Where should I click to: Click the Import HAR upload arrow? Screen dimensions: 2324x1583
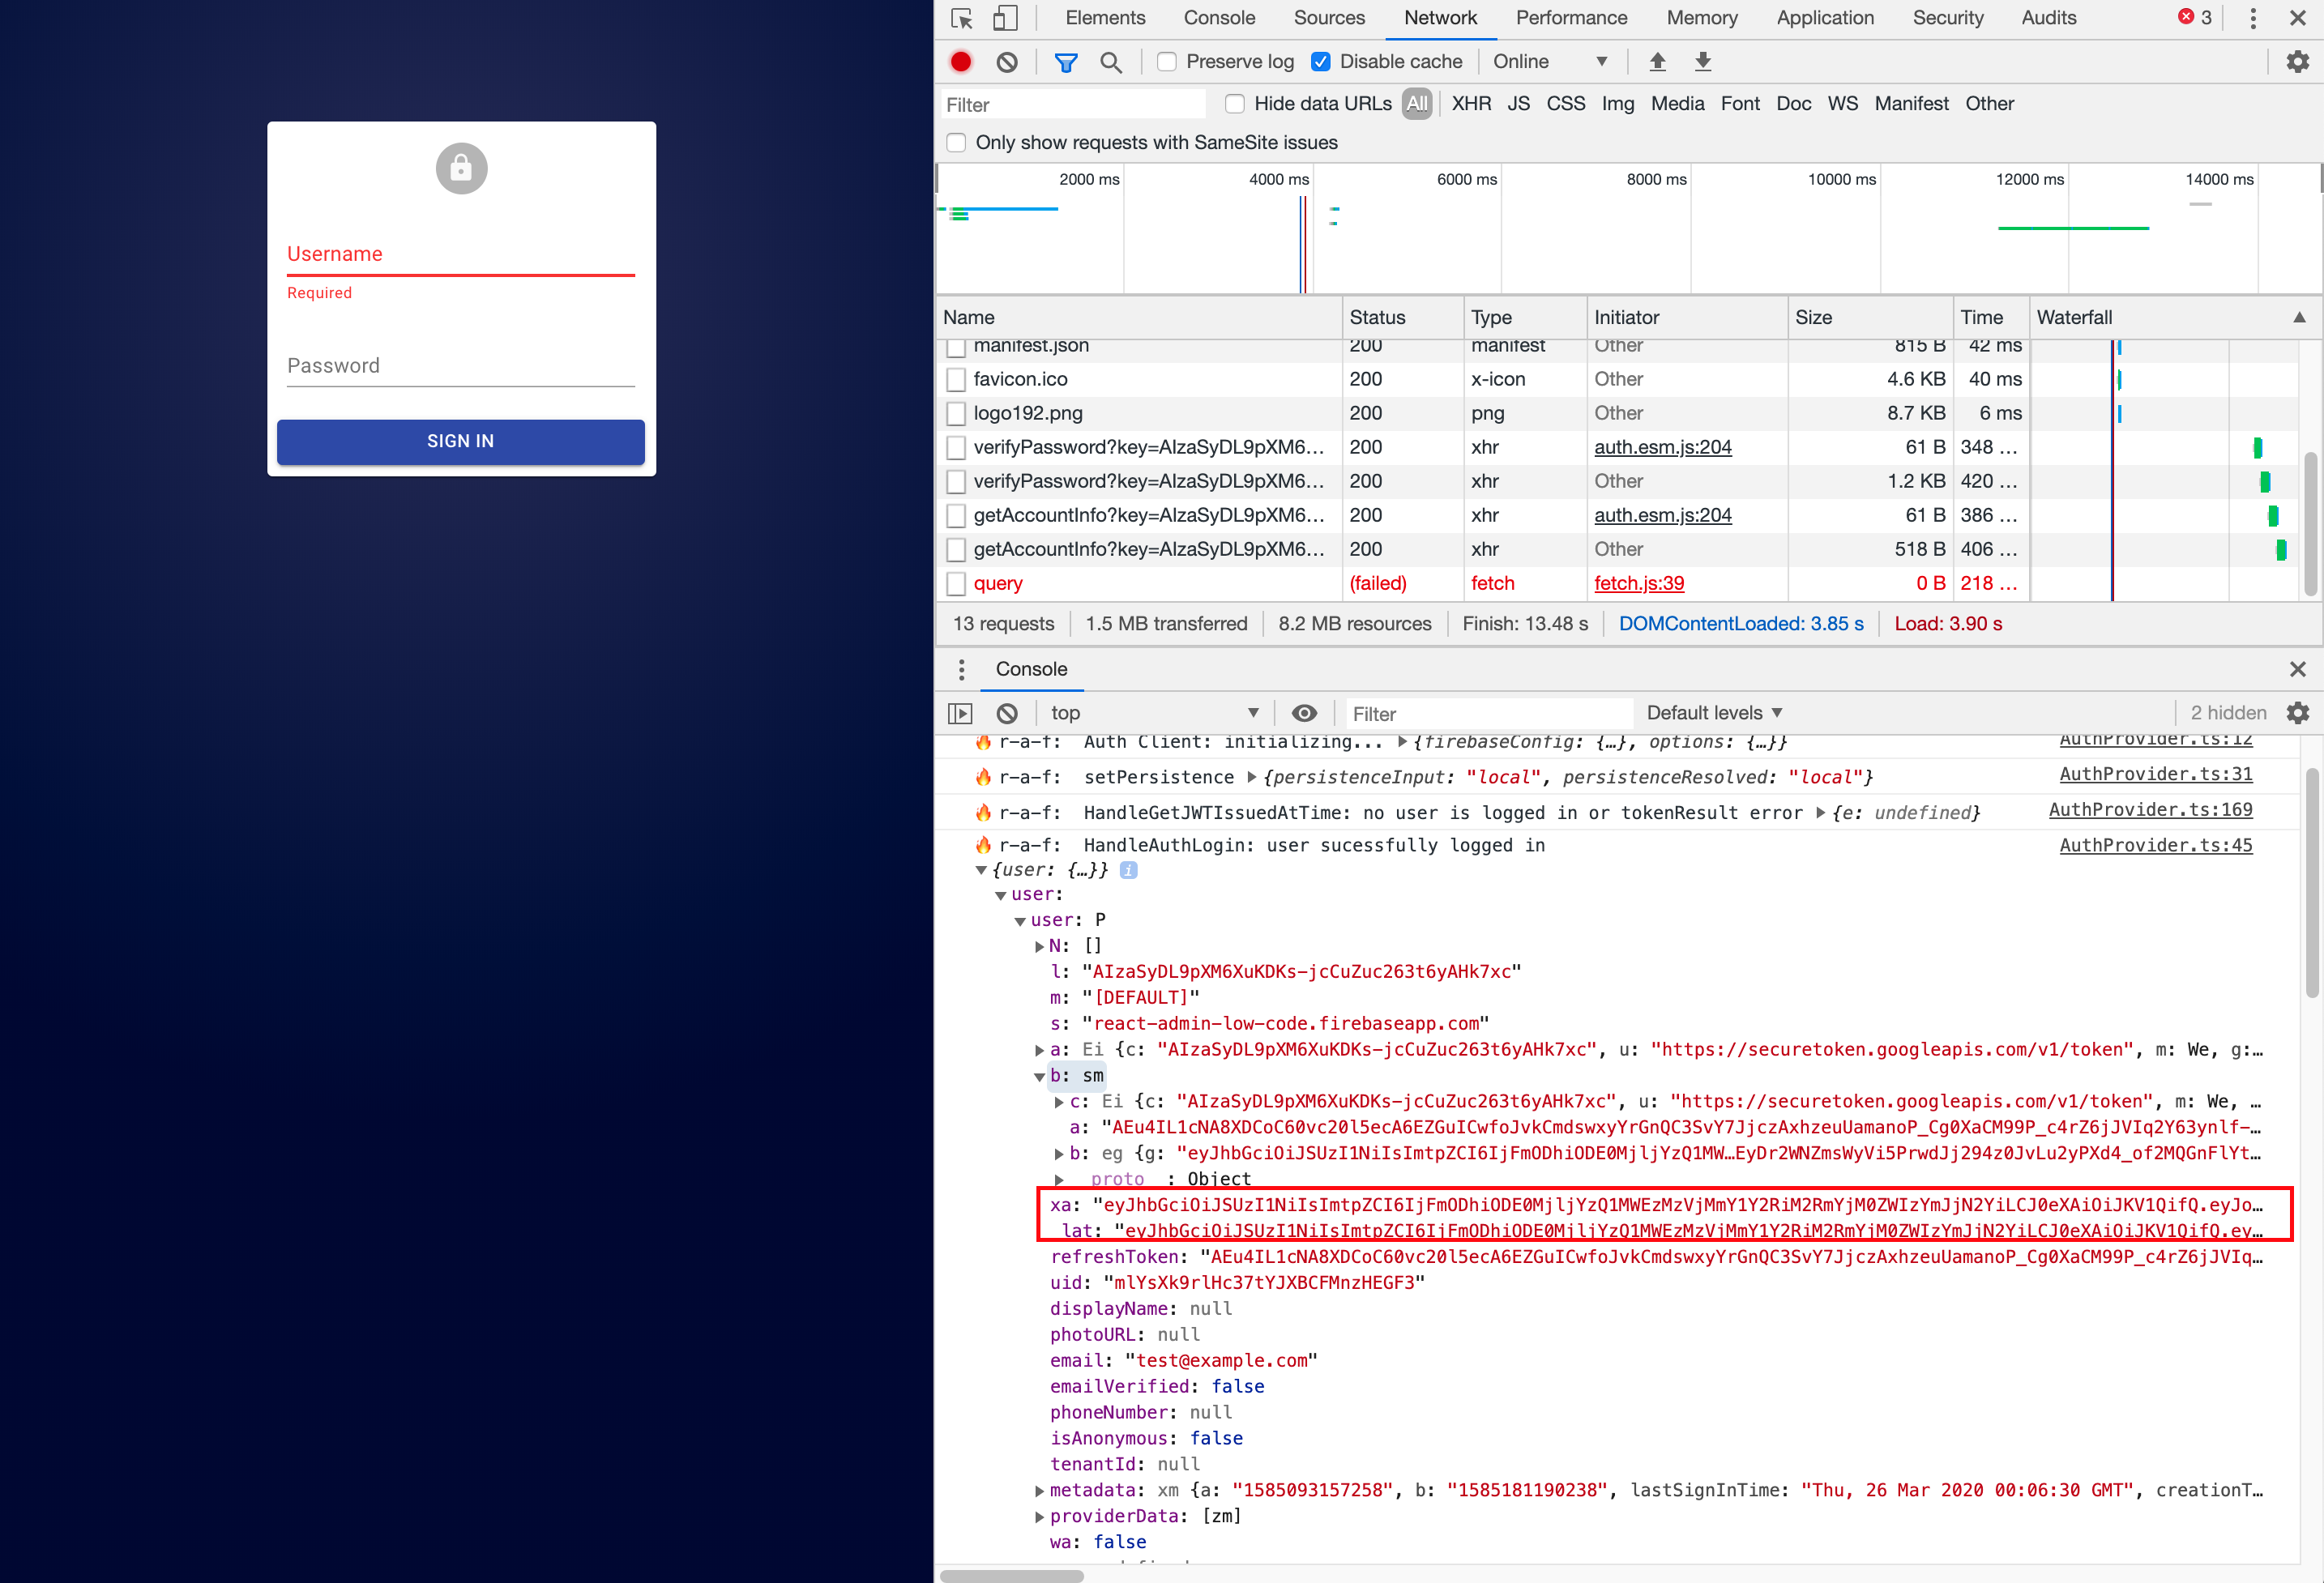[x=1657, y=62]
